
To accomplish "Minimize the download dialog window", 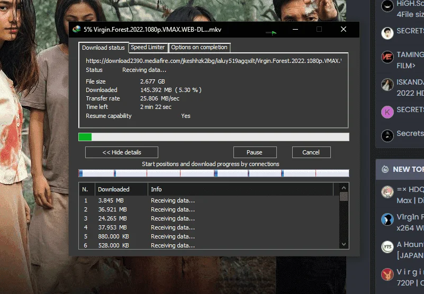I will pyautogui.click(x=295, y=29).
